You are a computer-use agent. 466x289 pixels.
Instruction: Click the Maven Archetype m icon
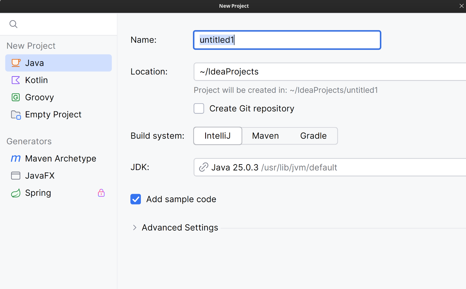16,159
